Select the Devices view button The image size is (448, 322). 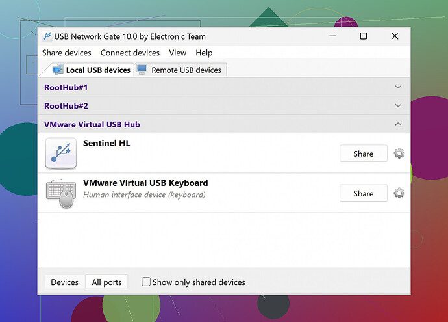point(64,282)
